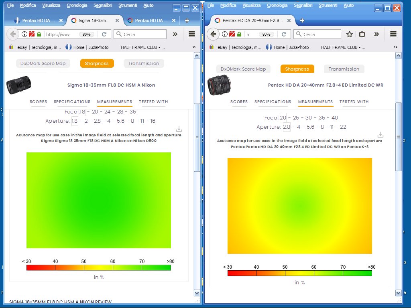Image resolution: width=411 pixels, height=308 pixels.
Task: Open Cronologia menu in left window
Action: coord(77,5)
